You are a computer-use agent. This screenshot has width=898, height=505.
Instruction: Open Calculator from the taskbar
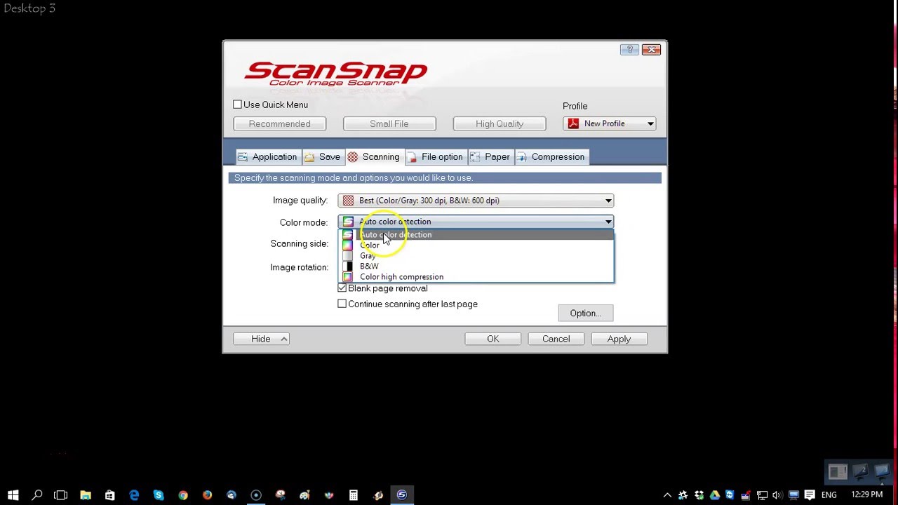[x=353, y=495]
